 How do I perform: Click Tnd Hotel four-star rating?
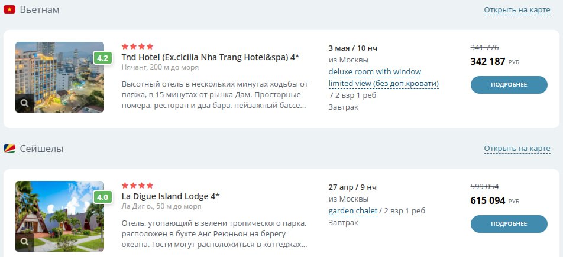pyautogui.click(x=137, y=46)
